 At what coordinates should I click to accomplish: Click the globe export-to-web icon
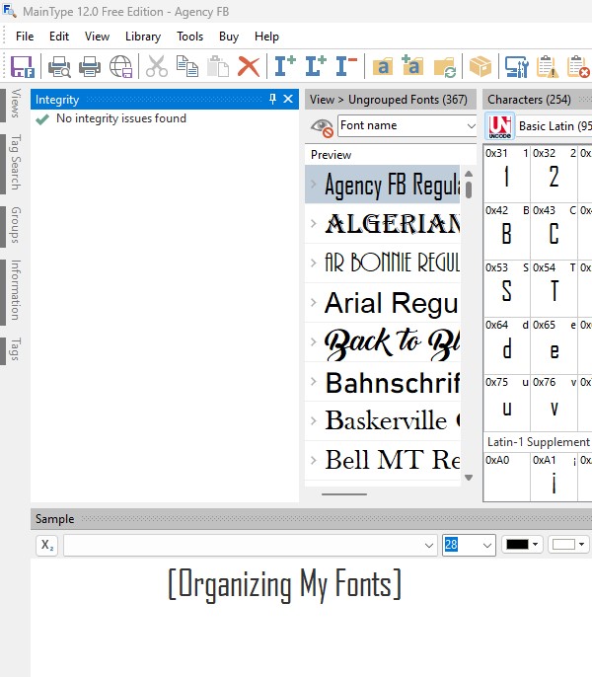[x=120, y=66]
